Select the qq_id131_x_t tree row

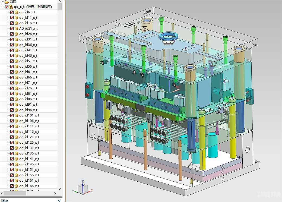29,148
